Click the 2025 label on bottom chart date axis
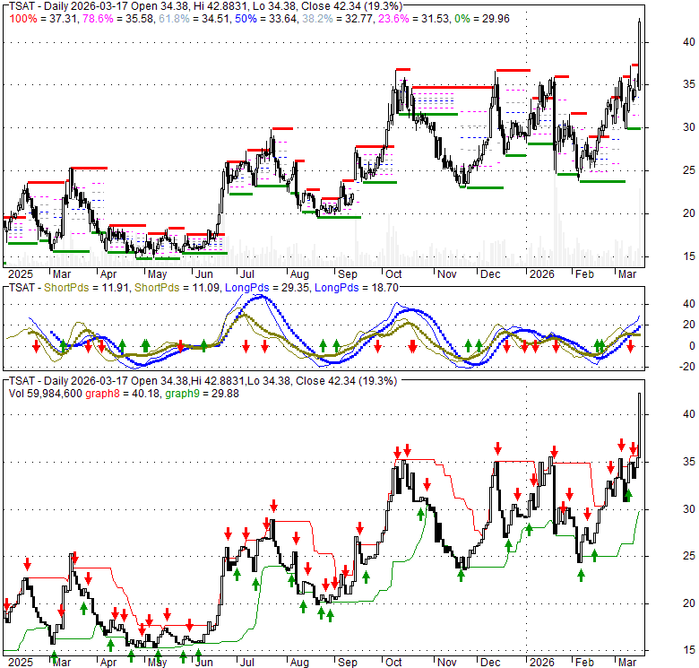The width and height of the screenshot is (699, 668). coord(21,663)
